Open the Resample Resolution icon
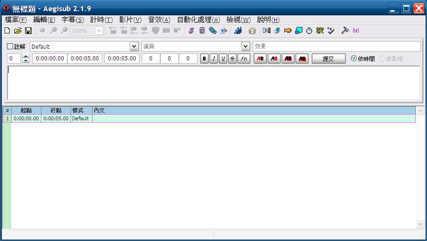 [x=298, y=31]
